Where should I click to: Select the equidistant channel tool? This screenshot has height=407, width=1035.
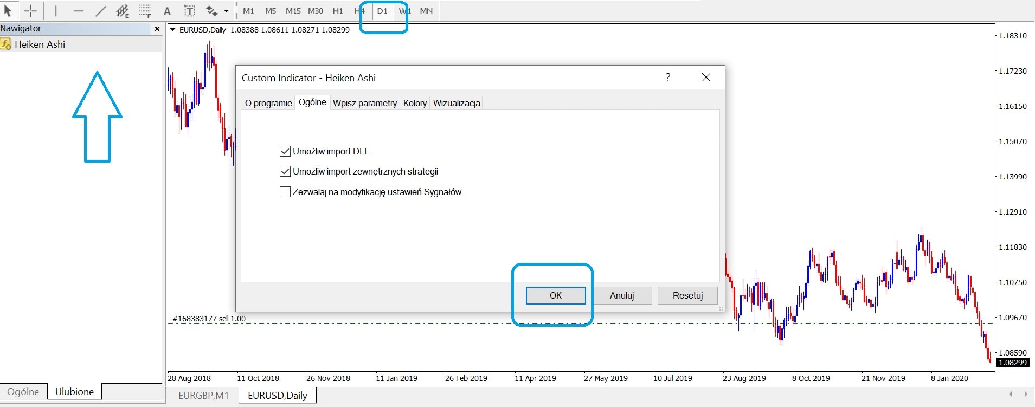point(123,10)
